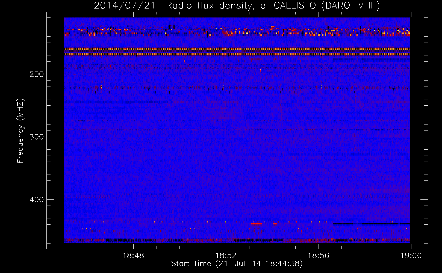Click the 200 frequency tick label
The image size is (442, 273).
pyautogui.click(x=37, y=74)
